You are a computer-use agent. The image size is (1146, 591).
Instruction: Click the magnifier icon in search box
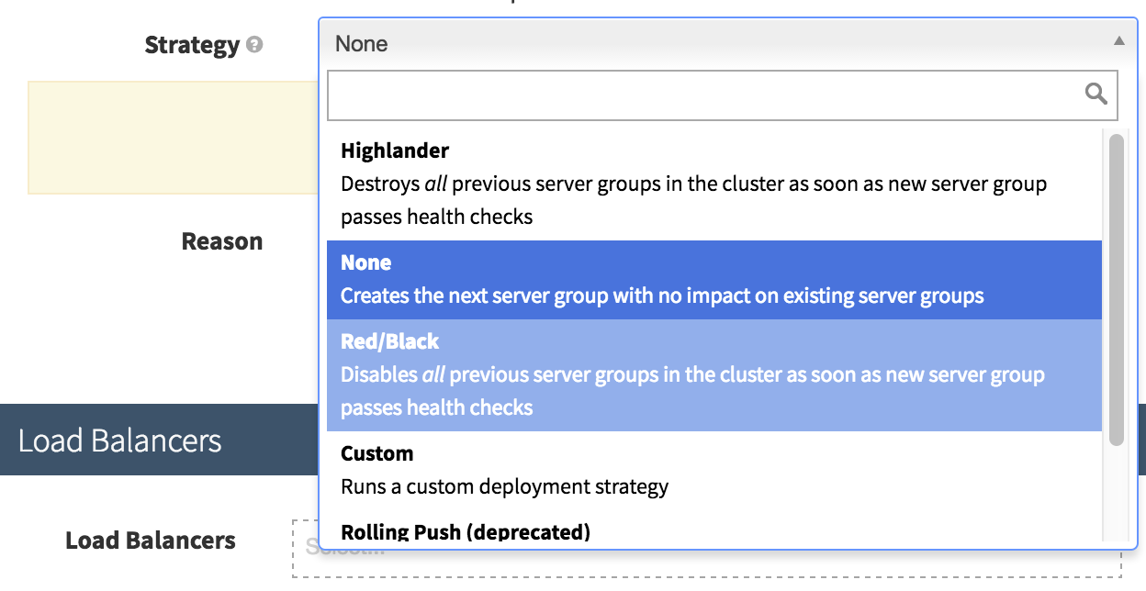coord(1095,94)
